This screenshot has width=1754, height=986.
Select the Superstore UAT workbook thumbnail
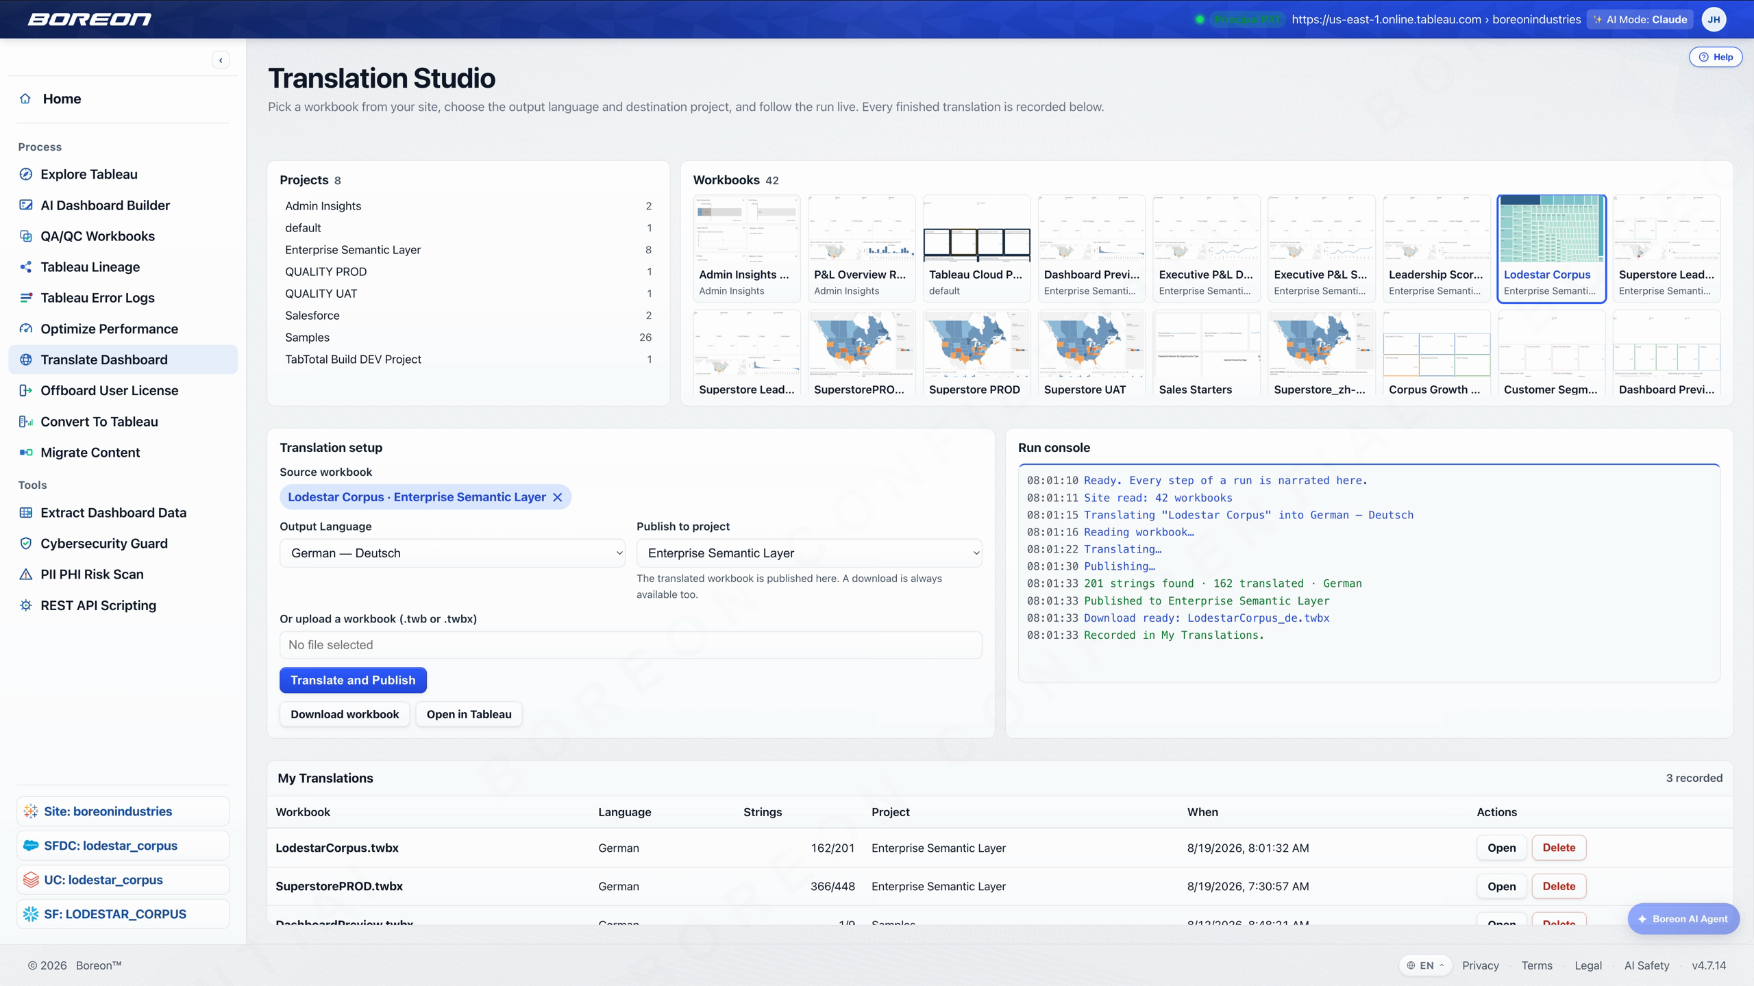[1092, 353]
